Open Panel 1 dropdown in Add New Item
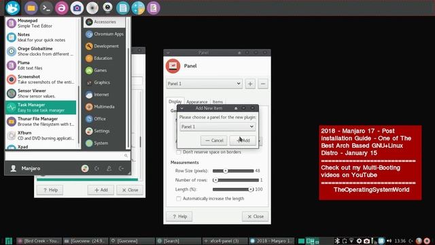Viewport: 435px width, 245px height. pyautogui.click(x=217, y=127)
